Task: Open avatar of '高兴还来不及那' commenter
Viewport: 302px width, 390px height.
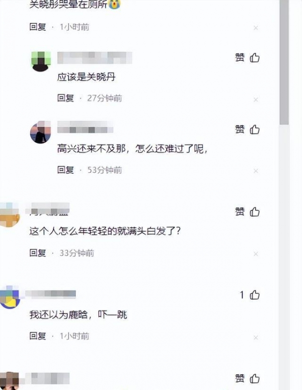Action: click(40, 132)
